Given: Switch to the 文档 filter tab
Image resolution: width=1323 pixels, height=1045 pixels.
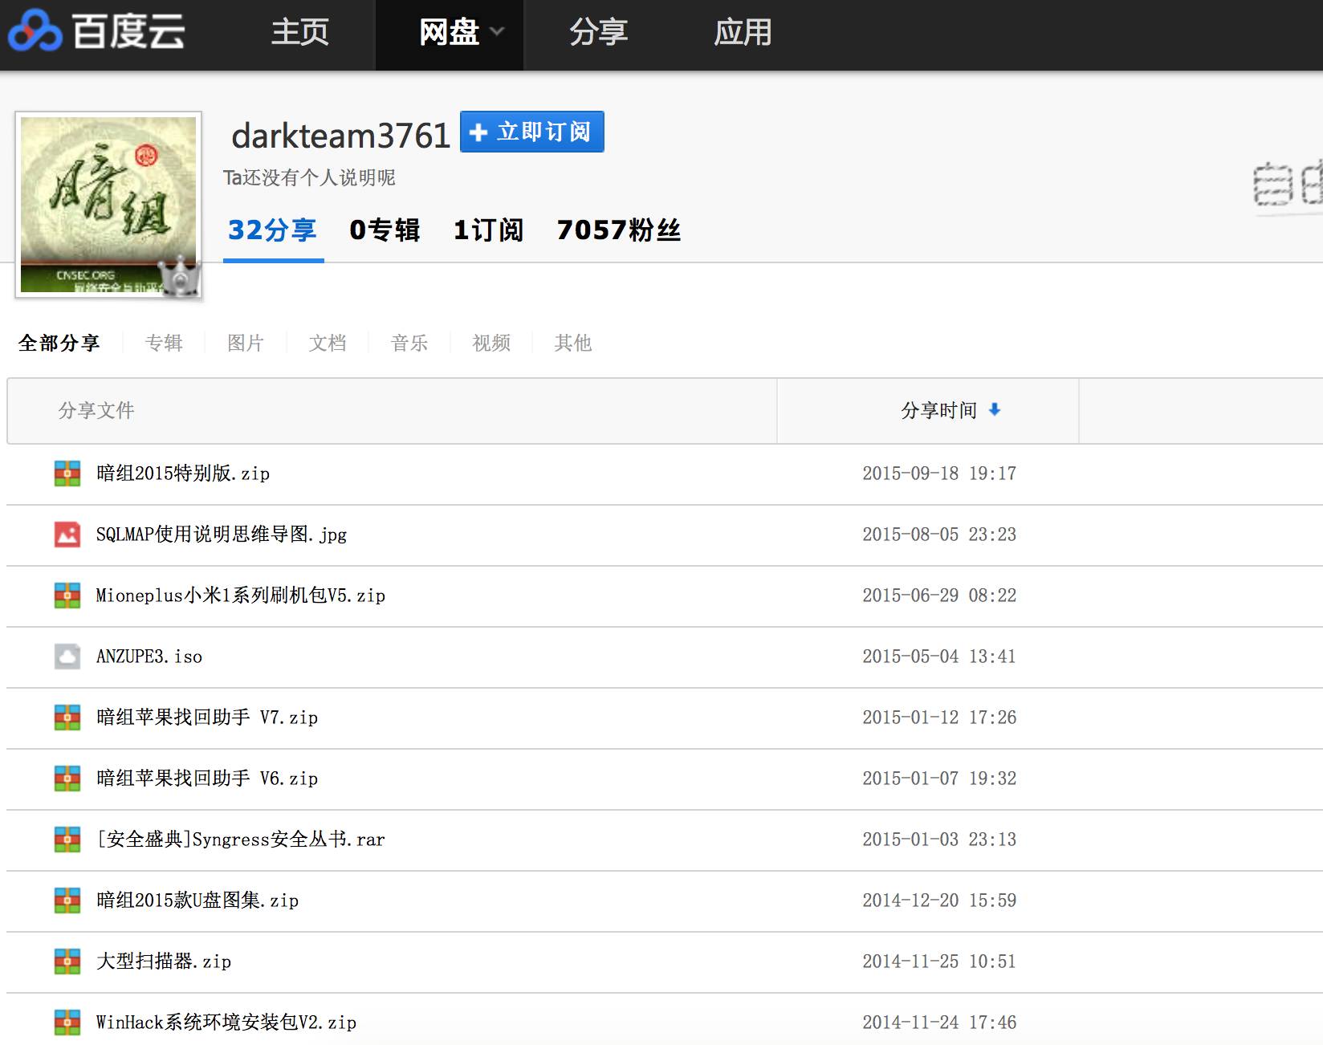Looking at the screenshot, I should (327, 344).
